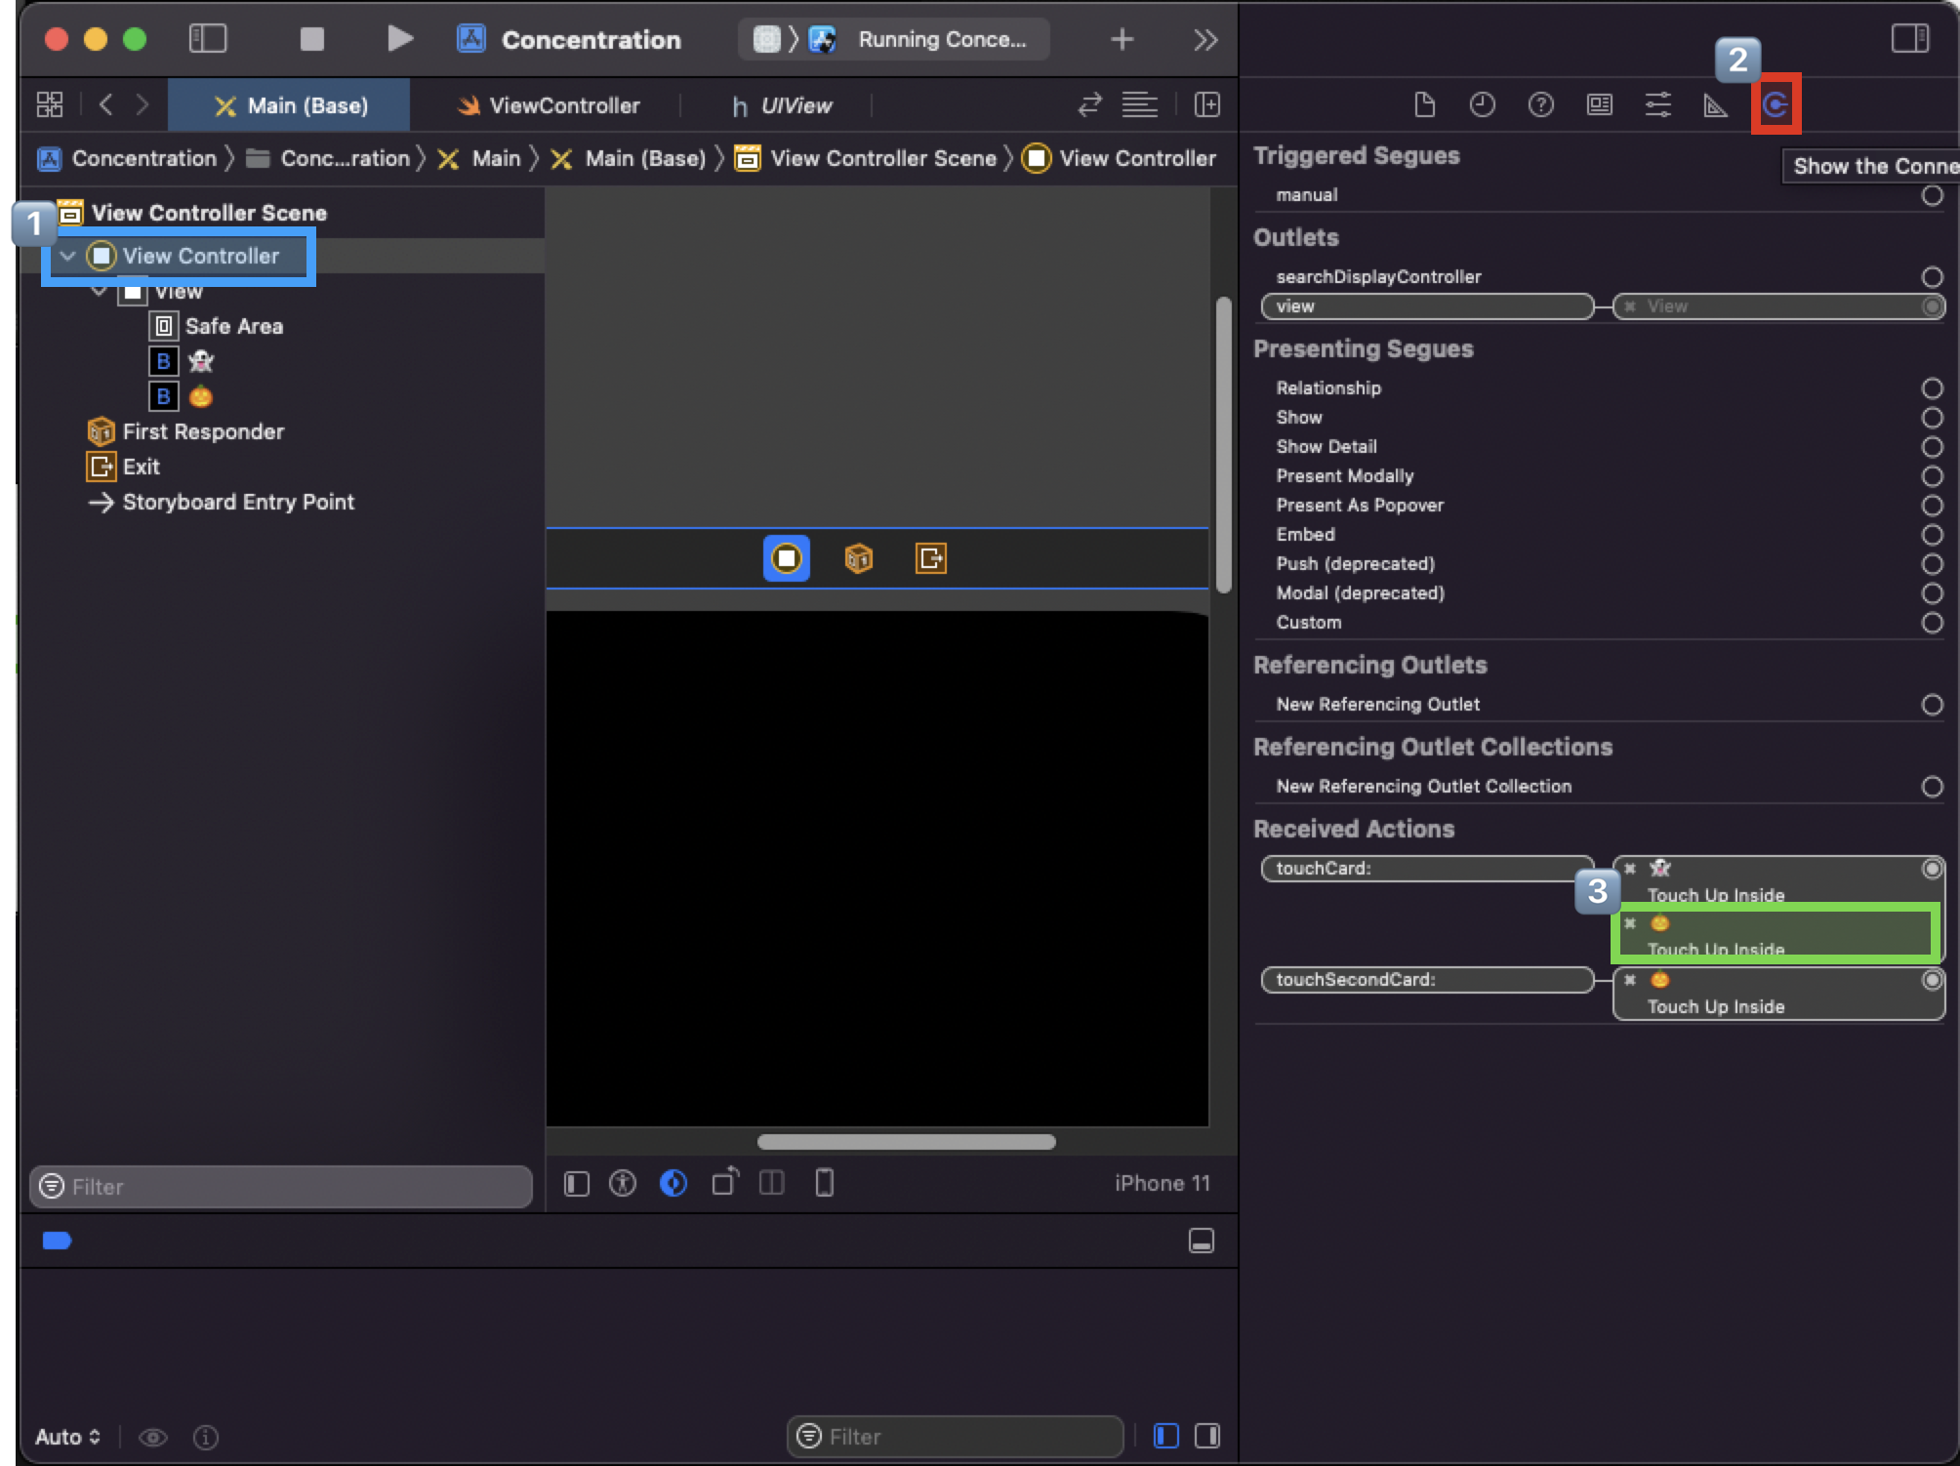
Task: Toggle the navigator sidebar panel
Action: (x=207, y=39)
